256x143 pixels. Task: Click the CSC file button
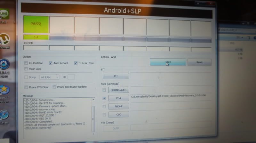118,114
